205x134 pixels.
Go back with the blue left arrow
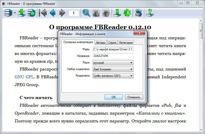[53, 13]
